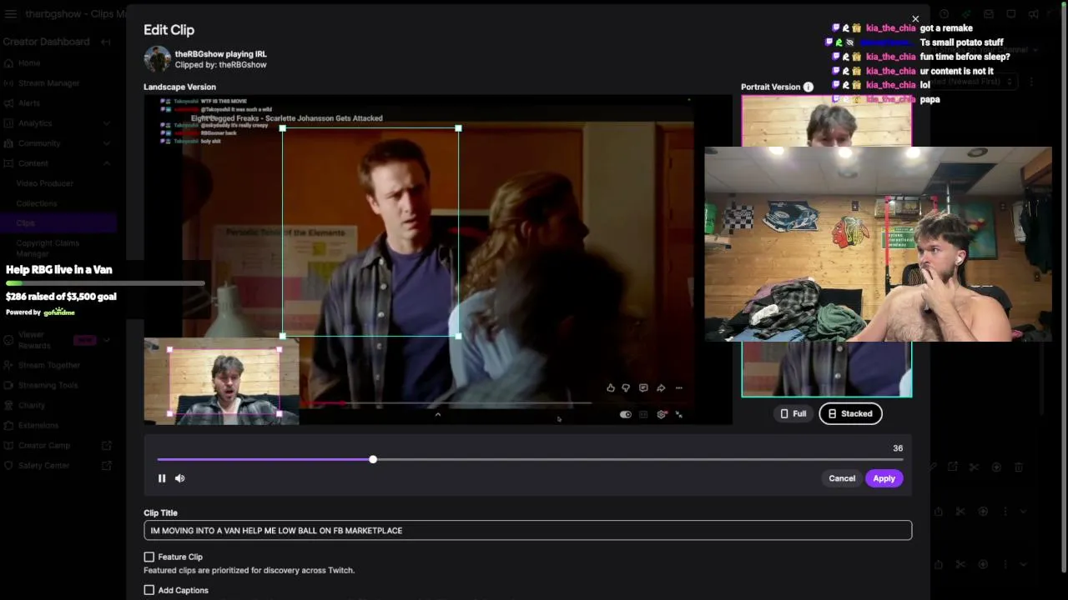This screenshot has height=600, width=1068.
Task: Click the Community icon in the sidebar
Action: pyautogui.click(x=9, y=143)
